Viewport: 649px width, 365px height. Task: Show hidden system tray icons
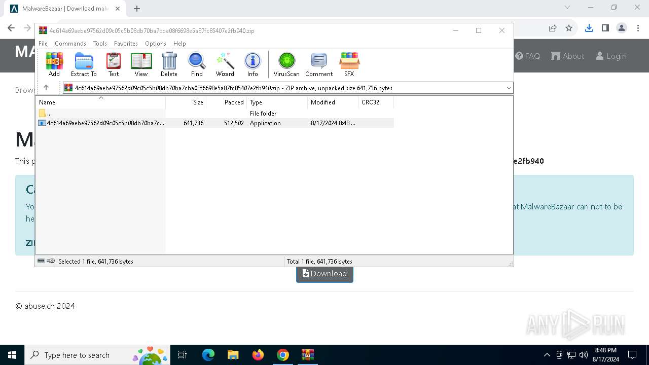[547, 355]
